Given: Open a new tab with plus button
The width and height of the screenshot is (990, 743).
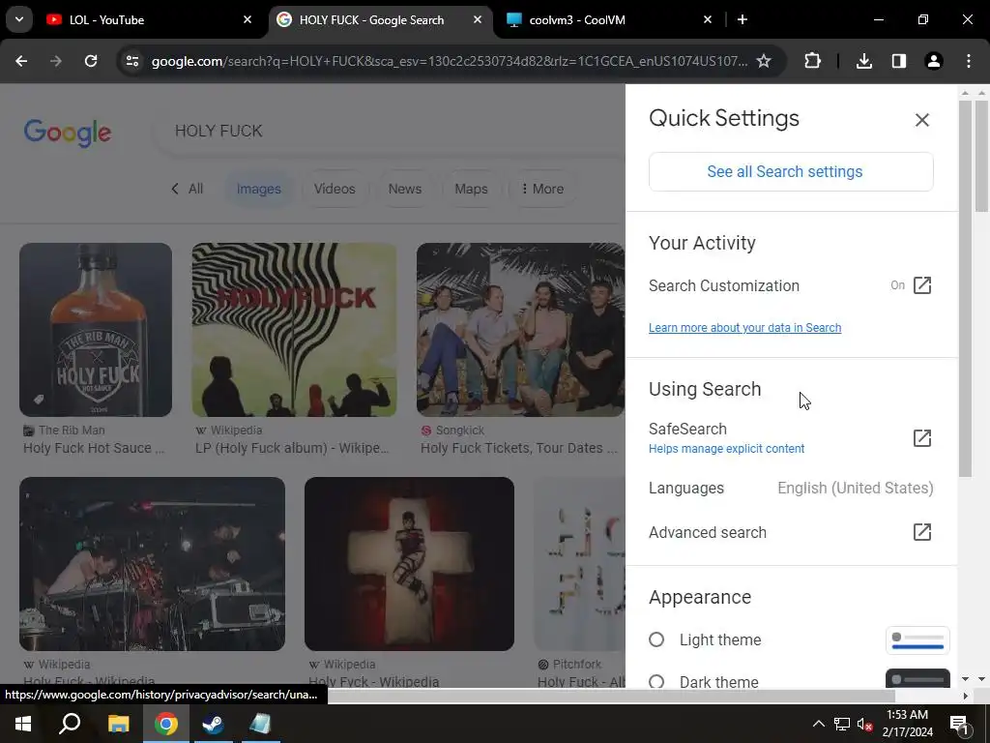Looking at the screenshot, I should pyautogui.click(x=742, y=19).
